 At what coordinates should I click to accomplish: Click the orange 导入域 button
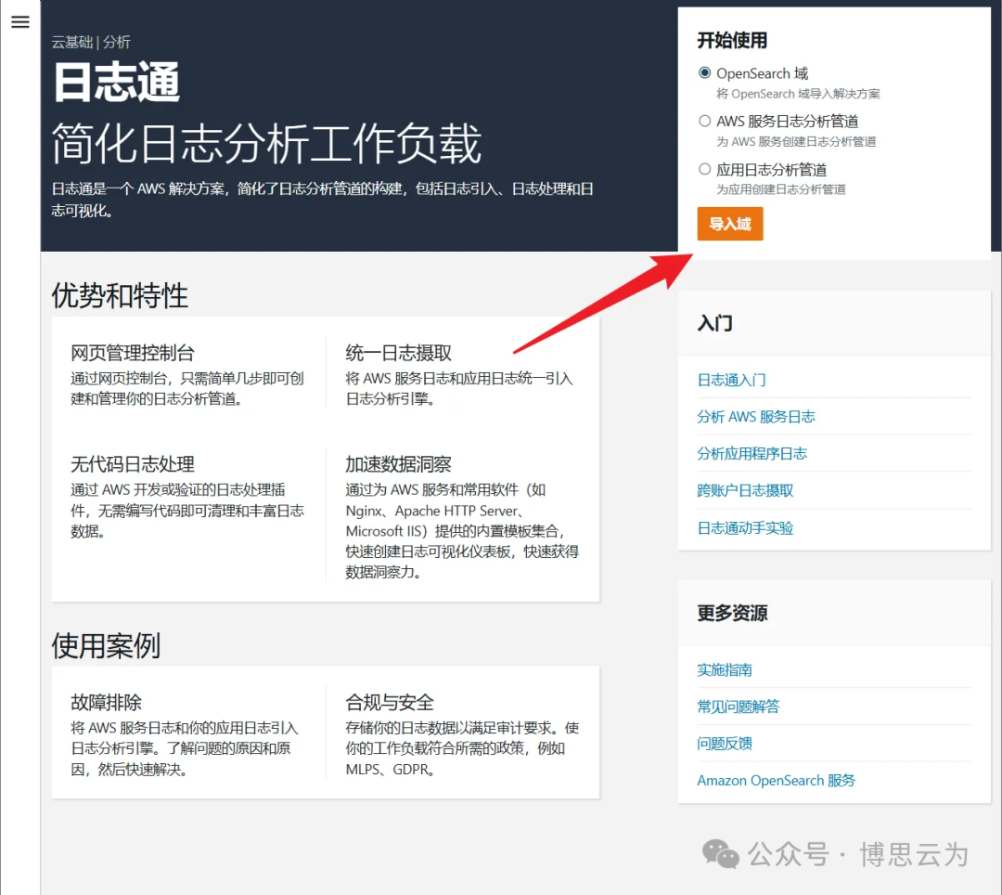[730, 224]
